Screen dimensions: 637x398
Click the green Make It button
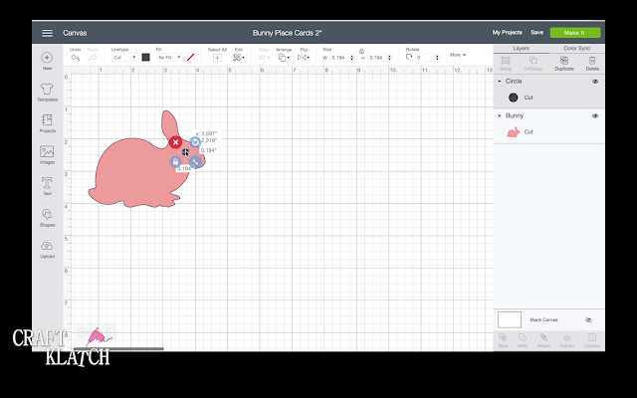(575, 33)
